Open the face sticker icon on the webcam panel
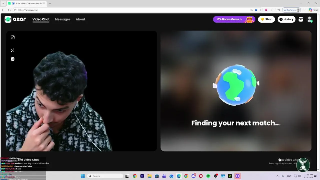The height and width of the screenshot is (180, 320). pos(13,59)
